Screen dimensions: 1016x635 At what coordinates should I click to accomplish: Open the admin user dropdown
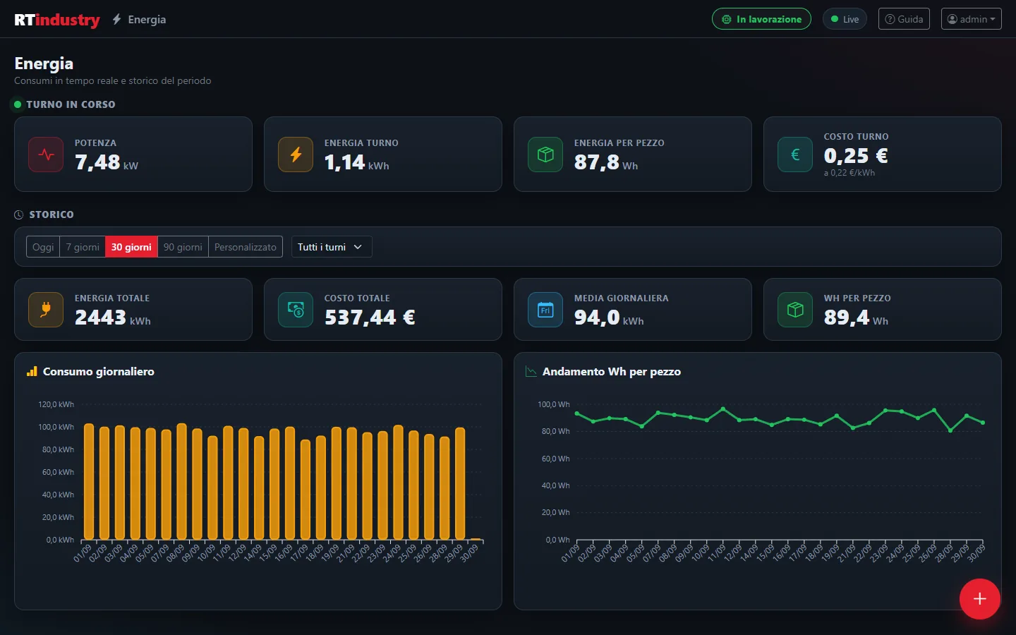[x=971, y=19]
